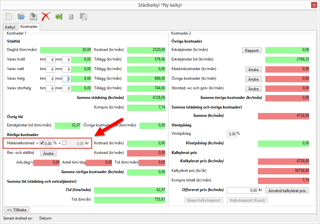
Task: Click the single document report icon
Action: [71, 17]
